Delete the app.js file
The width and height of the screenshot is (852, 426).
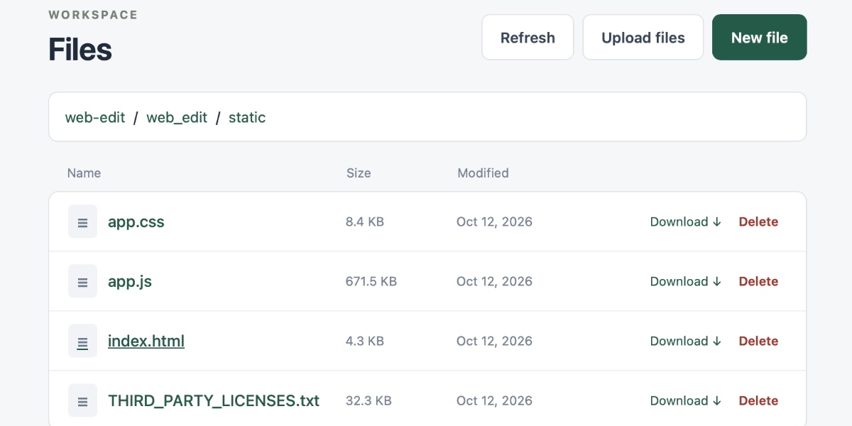[758, 281]
